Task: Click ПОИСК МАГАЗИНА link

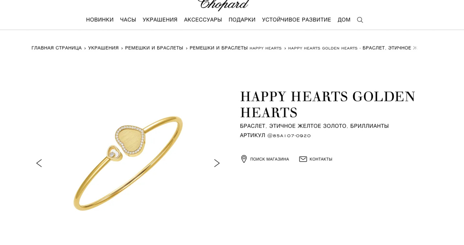Action: (269, 159)
